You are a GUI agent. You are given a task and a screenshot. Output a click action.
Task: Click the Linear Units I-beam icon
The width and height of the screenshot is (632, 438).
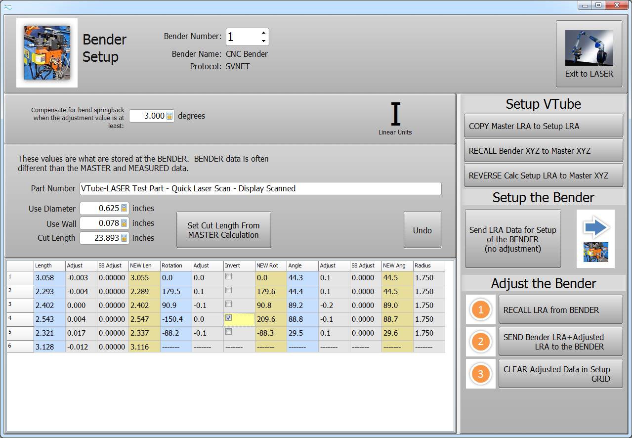click(395, 115)
